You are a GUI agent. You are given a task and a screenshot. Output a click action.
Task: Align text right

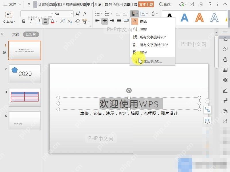[112, 21]
